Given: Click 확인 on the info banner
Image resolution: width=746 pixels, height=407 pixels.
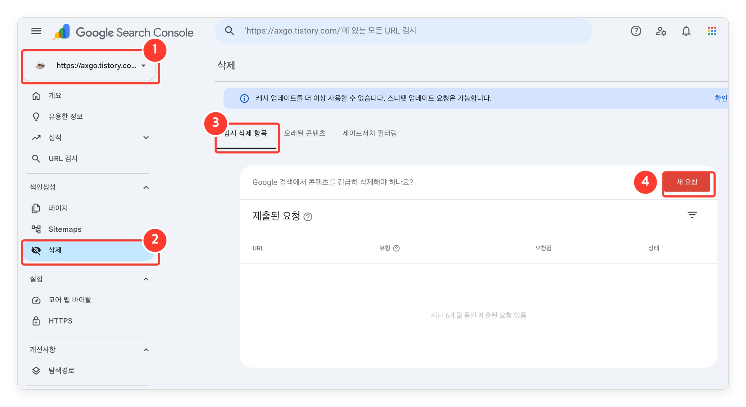Looking at the screenshot, I should click(x=721, y=98).
